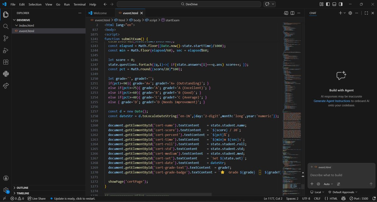Open editor preview icon left of split editor

286,13
